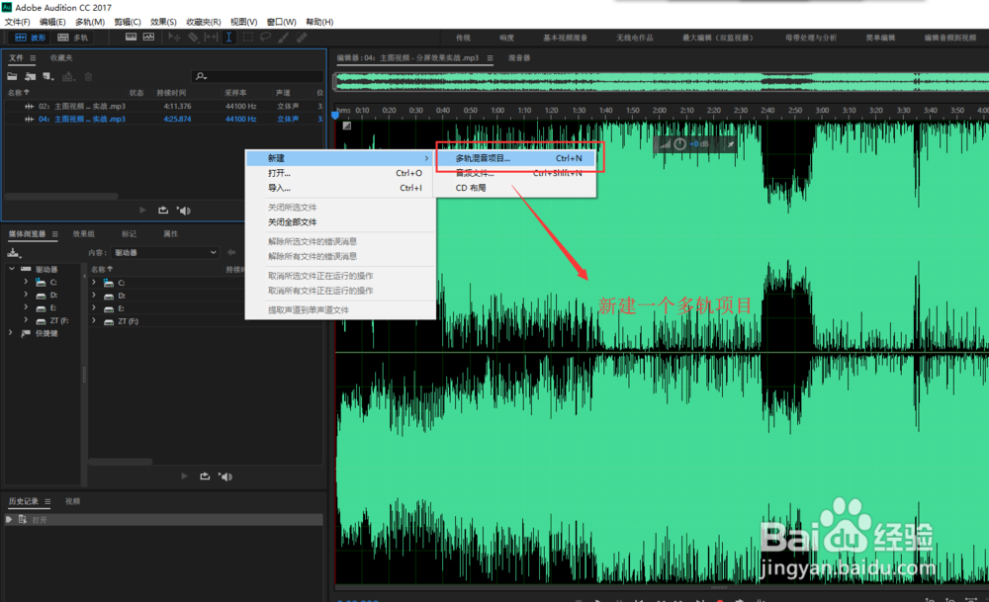Select the Marquee Selection tool

(248, 38)
